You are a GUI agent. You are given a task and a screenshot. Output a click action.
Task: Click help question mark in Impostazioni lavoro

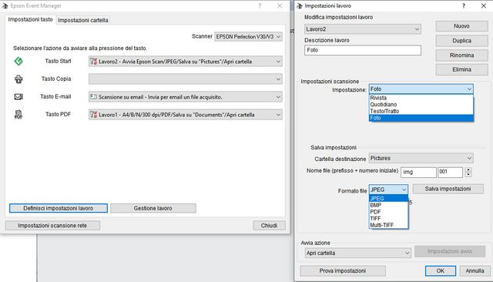464,5
